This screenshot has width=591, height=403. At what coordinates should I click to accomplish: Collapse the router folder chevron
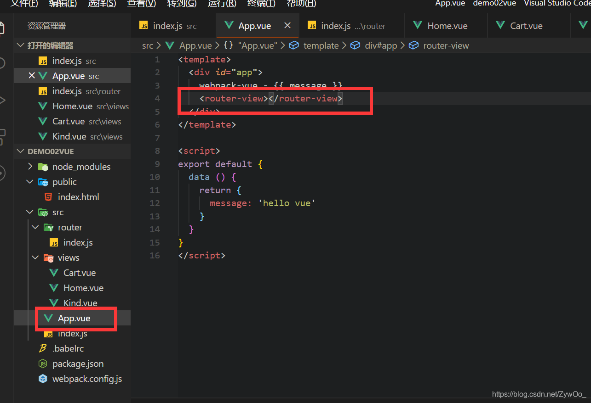point(35,227)
